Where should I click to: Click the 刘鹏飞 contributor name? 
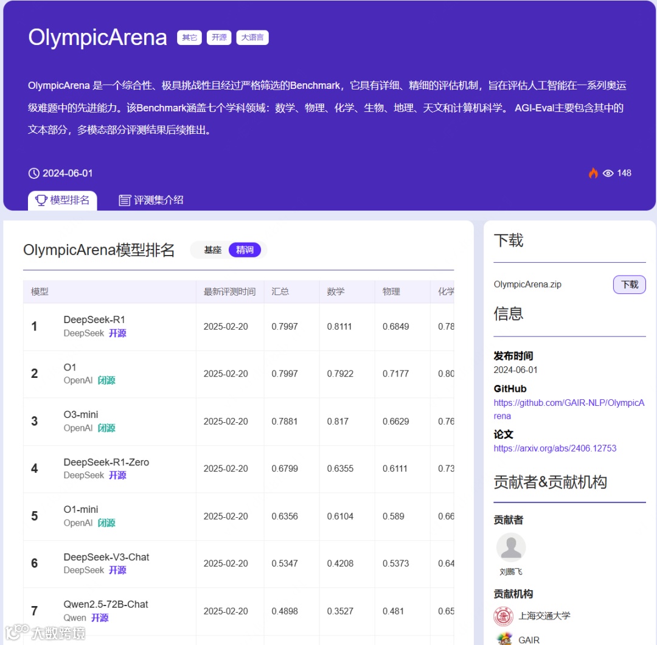511,572
